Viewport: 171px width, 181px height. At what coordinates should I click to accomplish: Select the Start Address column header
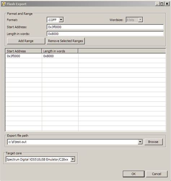pos(23,51)
